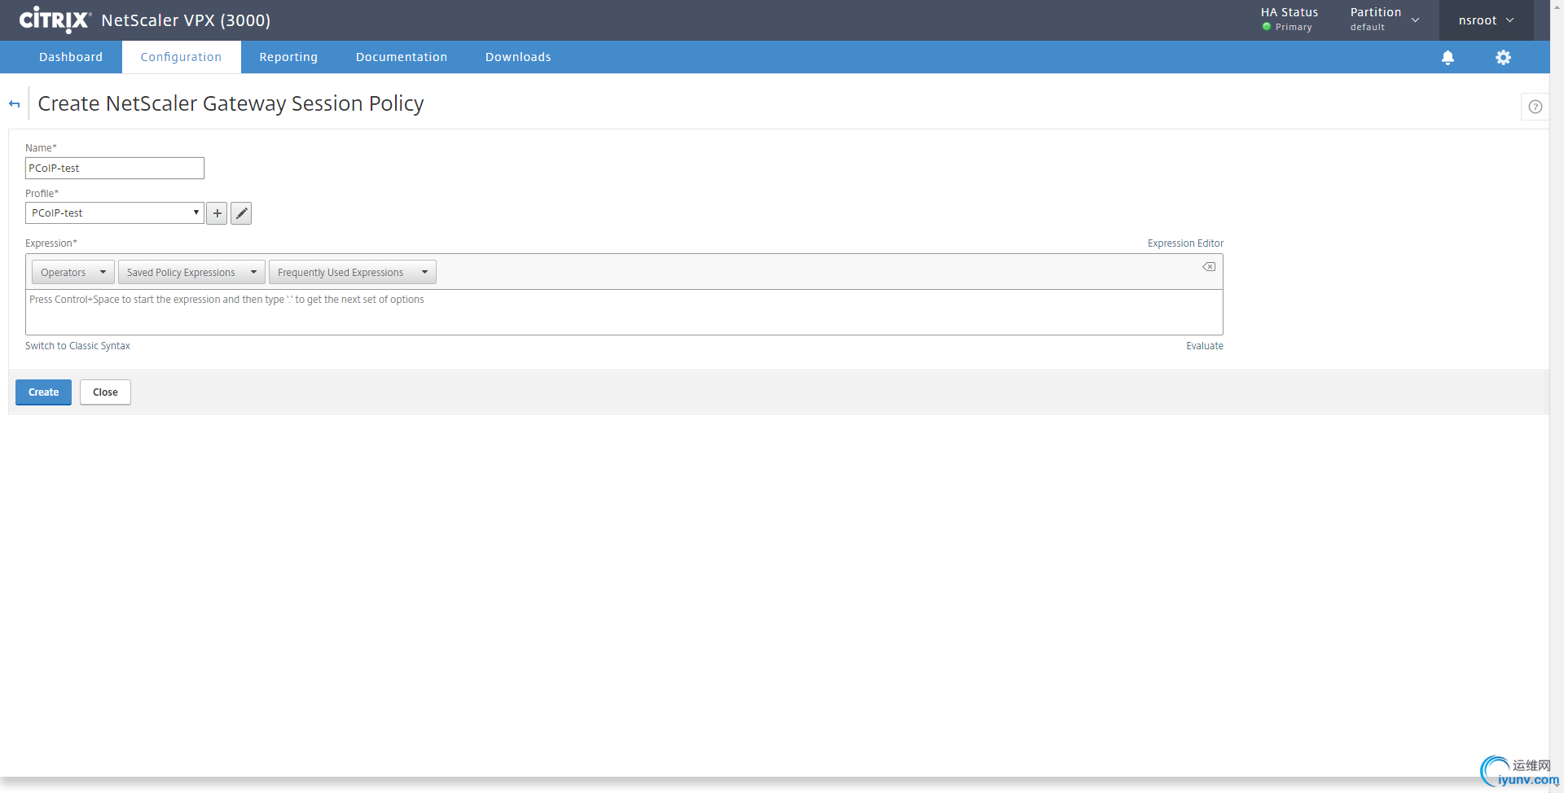Open the Partition default dropdown
Image resolution: width=1564 pixels, height=793 pixels.
point(1384,20)
